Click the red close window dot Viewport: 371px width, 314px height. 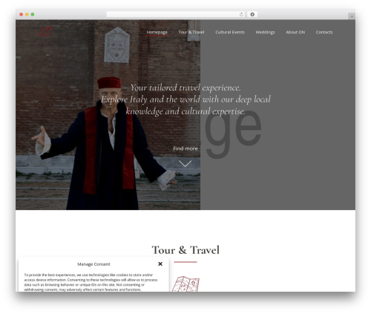click(22, 14)
